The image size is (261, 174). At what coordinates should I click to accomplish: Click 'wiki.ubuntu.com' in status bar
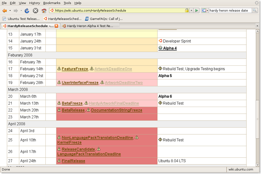click(241, 169)
